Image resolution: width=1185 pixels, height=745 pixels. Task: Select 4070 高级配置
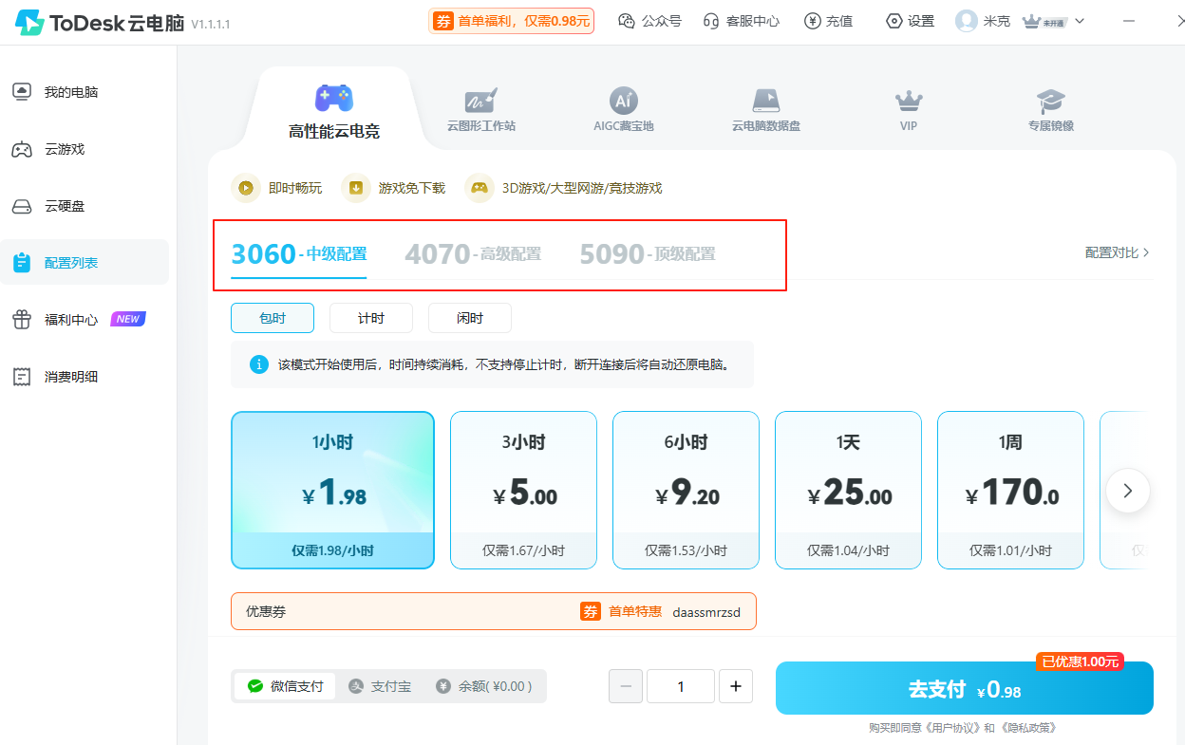tap(473, 254)
